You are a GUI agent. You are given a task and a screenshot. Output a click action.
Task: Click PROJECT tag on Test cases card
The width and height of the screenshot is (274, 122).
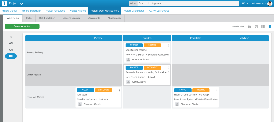(85, 90)
